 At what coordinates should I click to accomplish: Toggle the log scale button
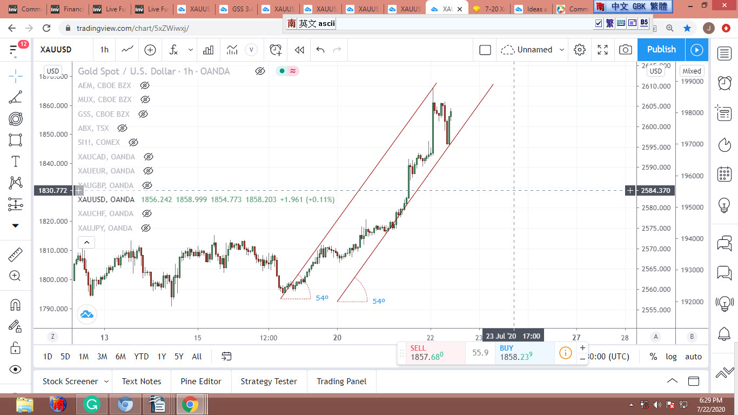click(671, 357)
